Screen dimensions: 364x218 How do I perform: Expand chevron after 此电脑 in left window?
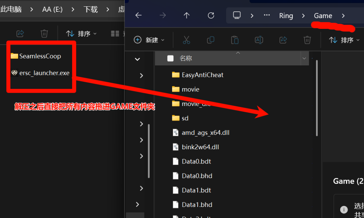32,10
